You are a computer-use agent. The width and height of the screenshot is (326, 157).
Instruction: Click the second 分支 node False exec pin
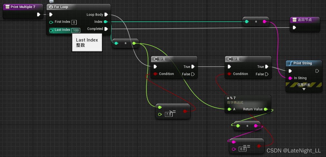[267, 74]
